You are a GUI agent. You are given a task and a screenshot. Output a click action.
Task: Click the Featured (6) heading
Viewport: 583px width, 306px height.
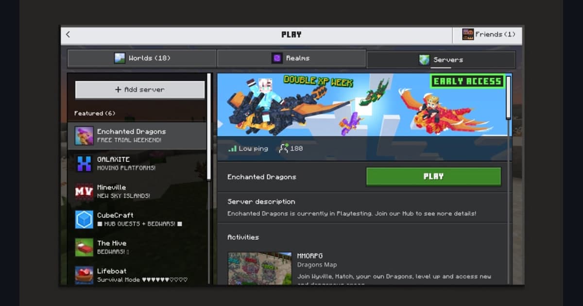(x=95, y=113)
